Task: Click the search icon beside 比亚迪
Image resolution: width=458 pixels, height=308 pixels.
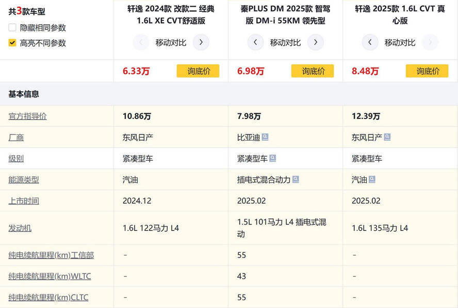Action: pyautogui.click(x=265, y=138)
